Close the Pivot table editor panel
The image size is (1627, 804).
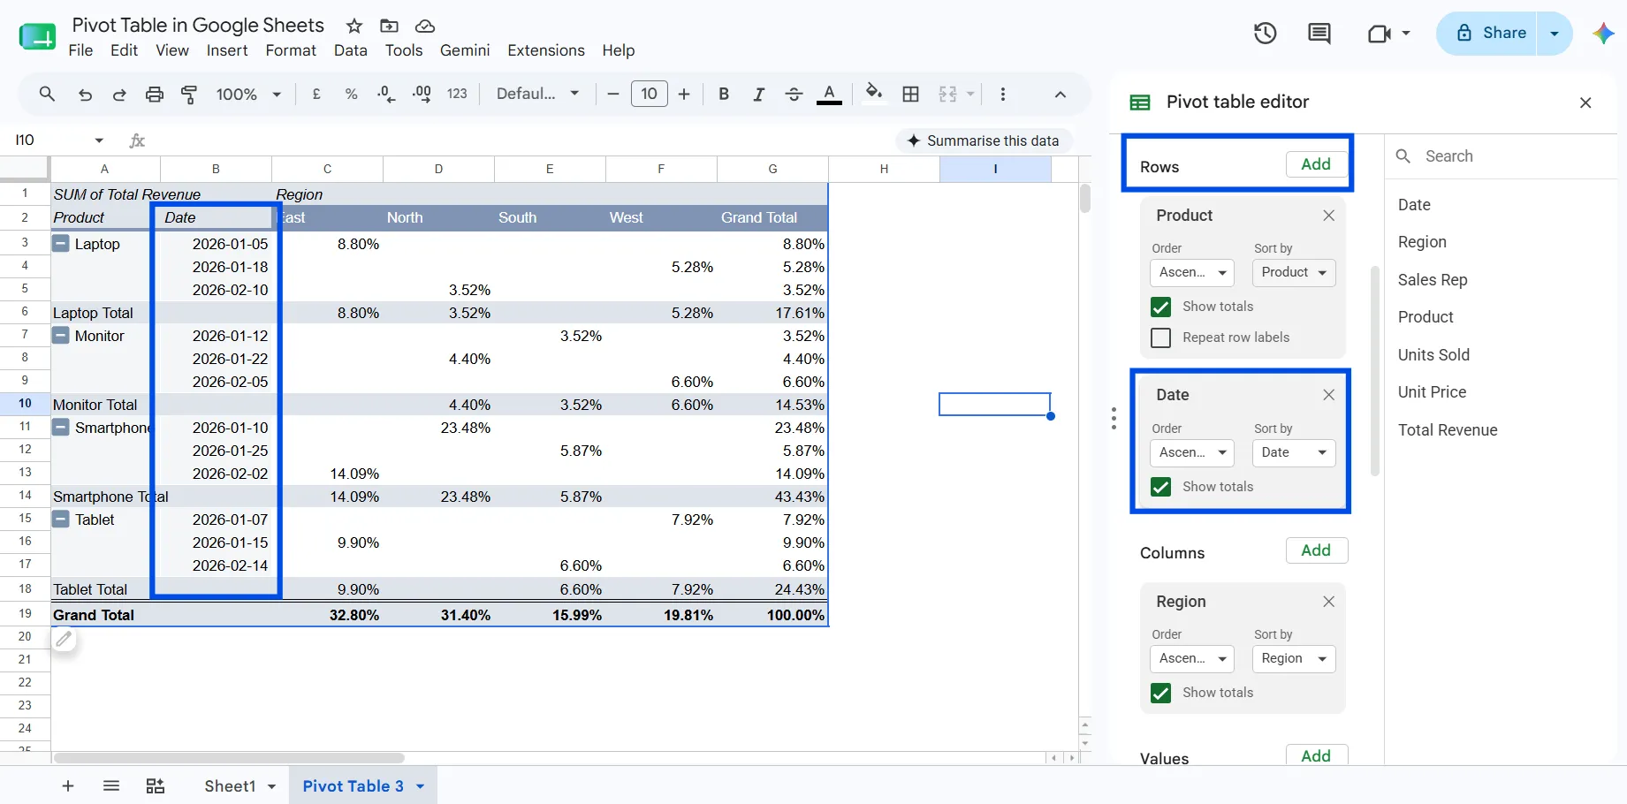coord(1585,102)
